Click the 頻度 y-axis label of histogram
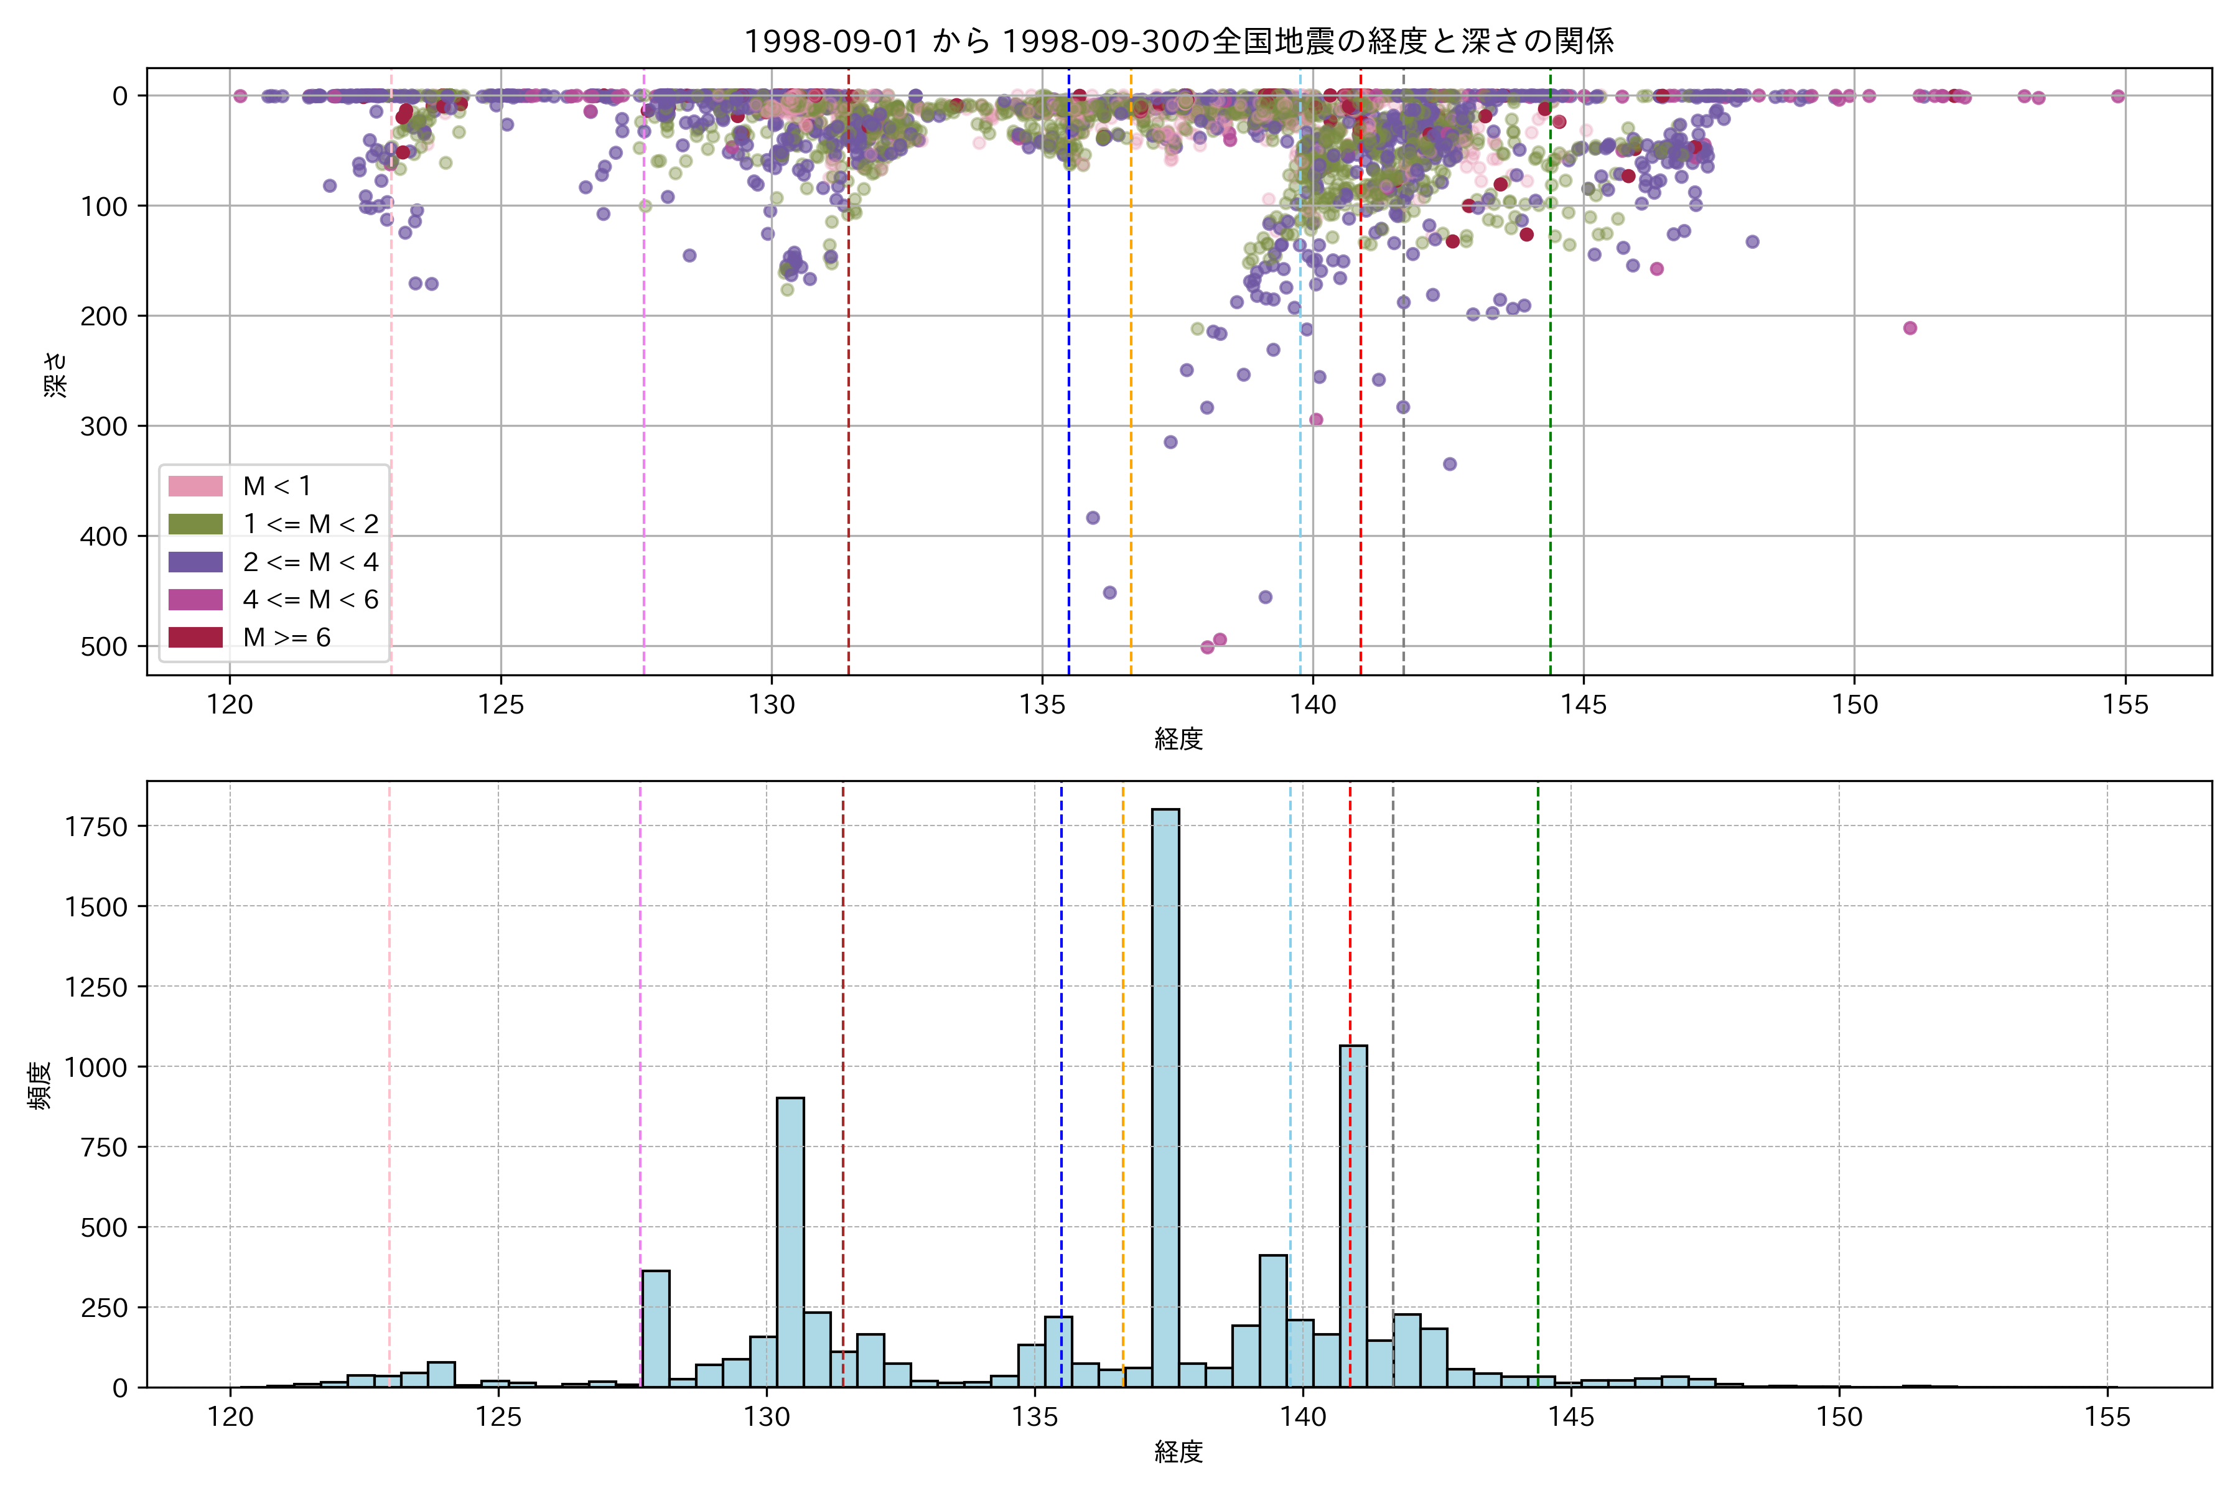2240x1493 pixels. (40, 1084)
